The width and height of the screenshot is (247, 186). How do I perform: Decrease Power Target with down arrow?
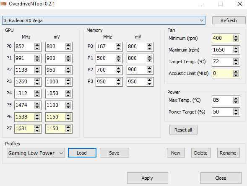(x=236, y=114)
